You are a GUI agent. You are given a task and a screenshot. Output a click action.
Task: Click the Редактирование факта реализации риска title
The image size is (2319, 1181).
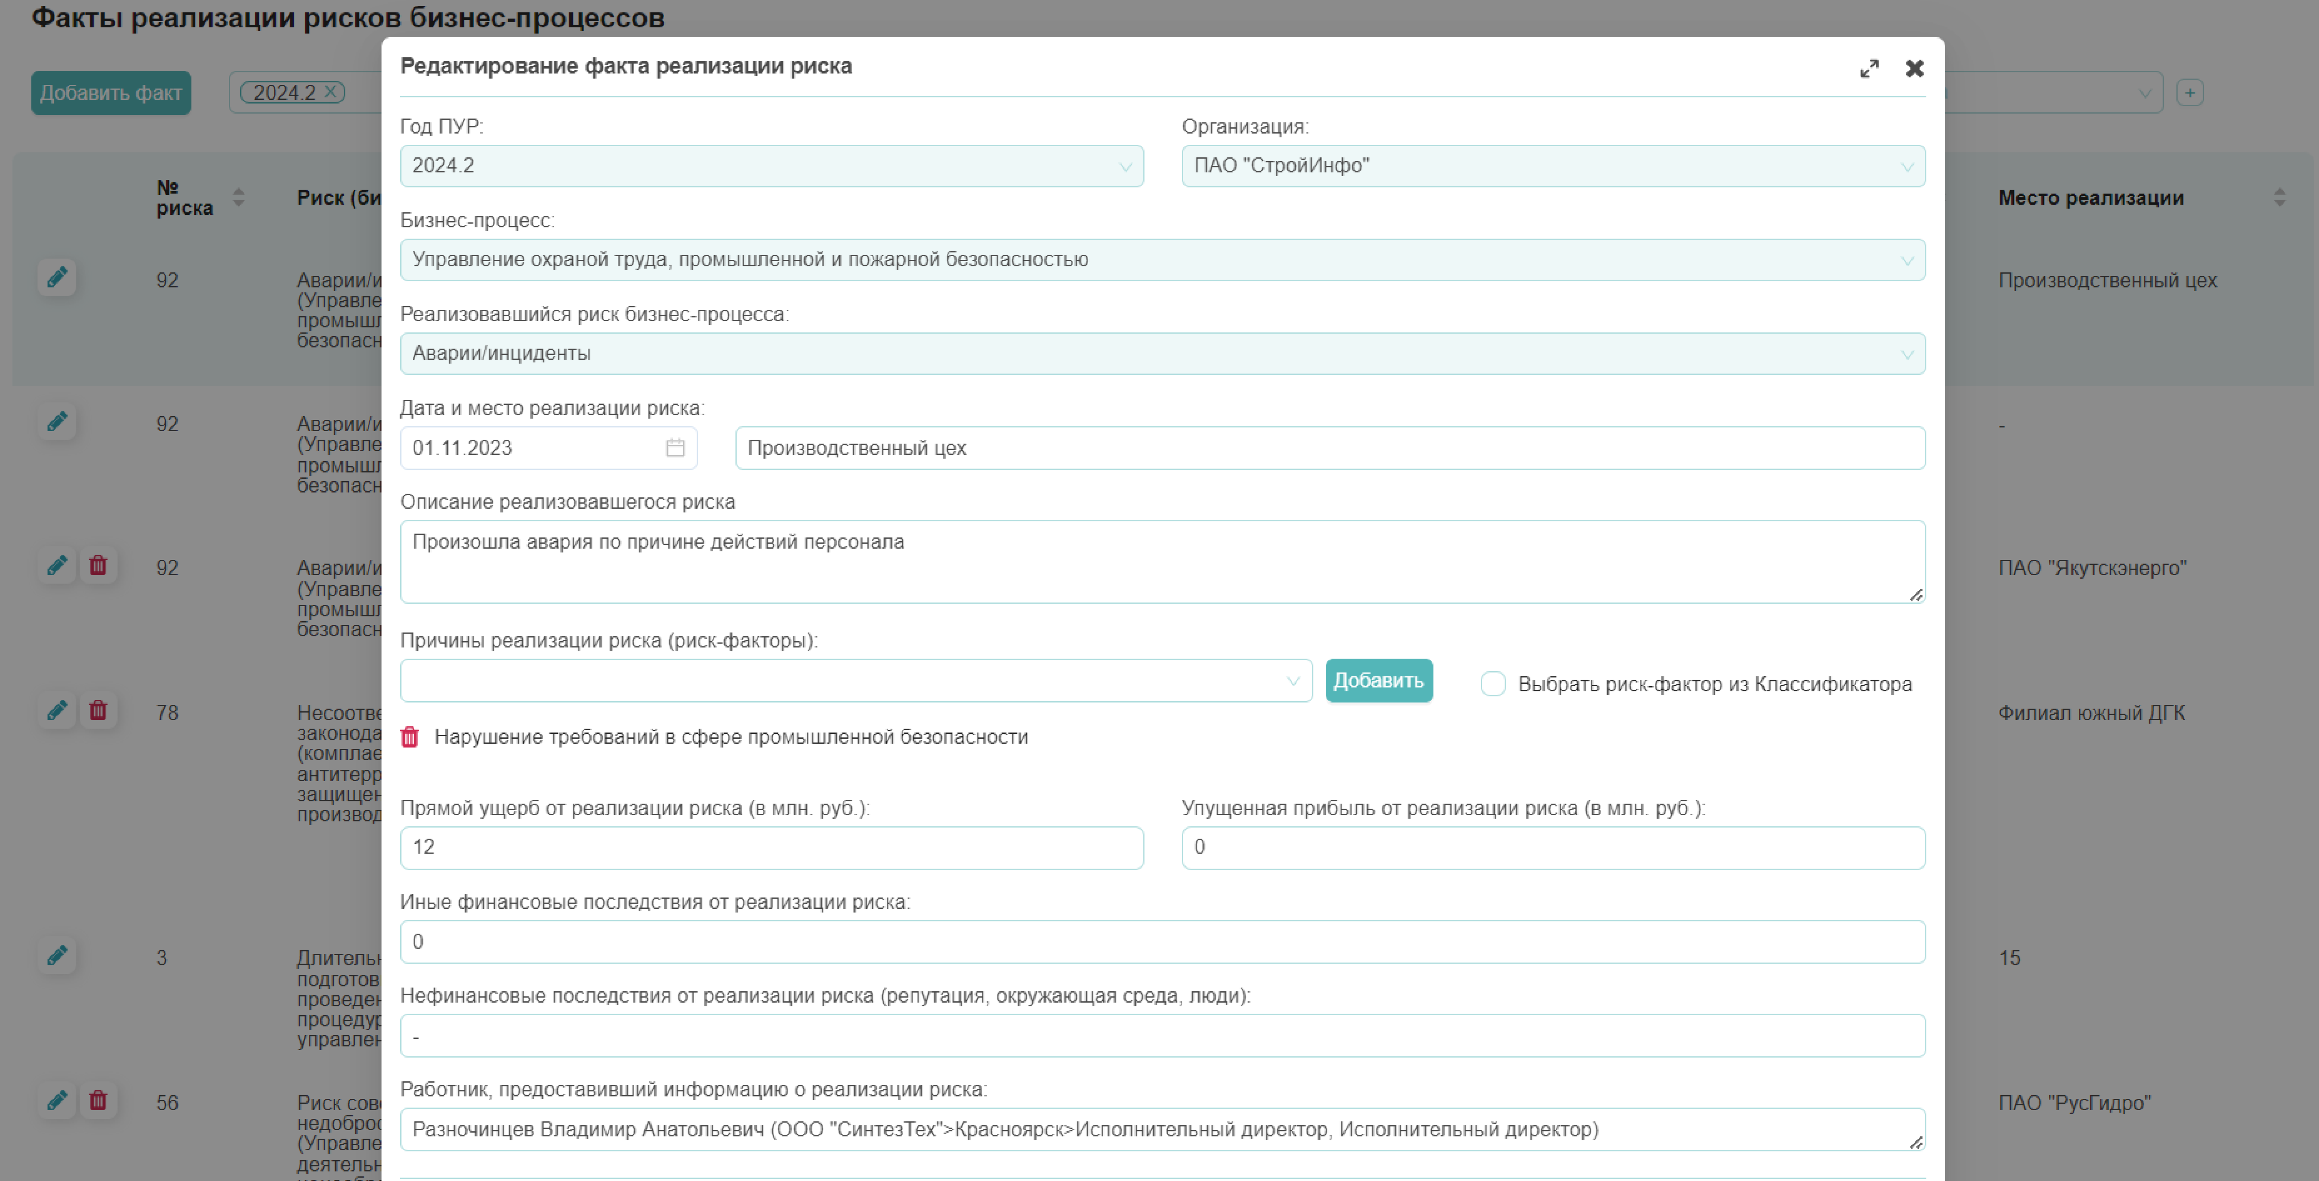(x=626, y=66)
